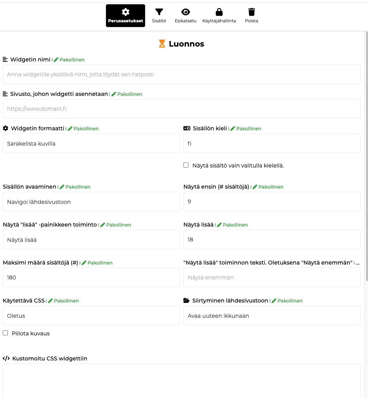Click the gear icon beside Widgetin formaatti

point(5,128)
